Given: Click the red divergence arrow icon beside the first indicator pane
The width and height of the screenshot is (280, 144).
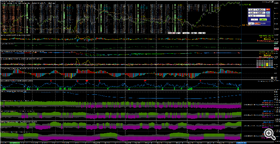Looking at the screenshot, I should point(258,41).
